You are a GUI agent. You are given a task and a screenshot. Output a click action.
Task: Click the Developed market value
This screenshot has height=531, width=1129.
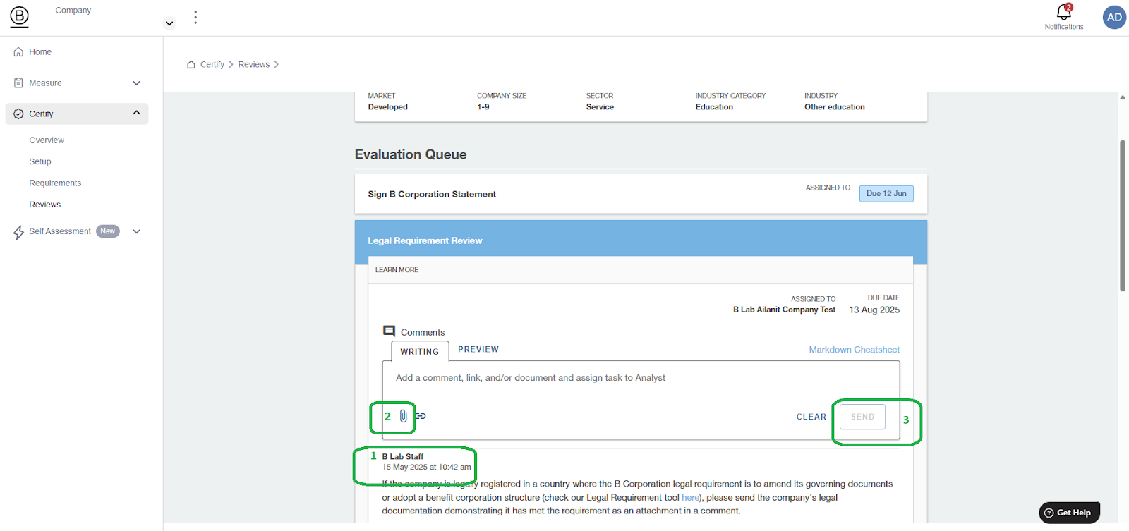coord(387,107)
